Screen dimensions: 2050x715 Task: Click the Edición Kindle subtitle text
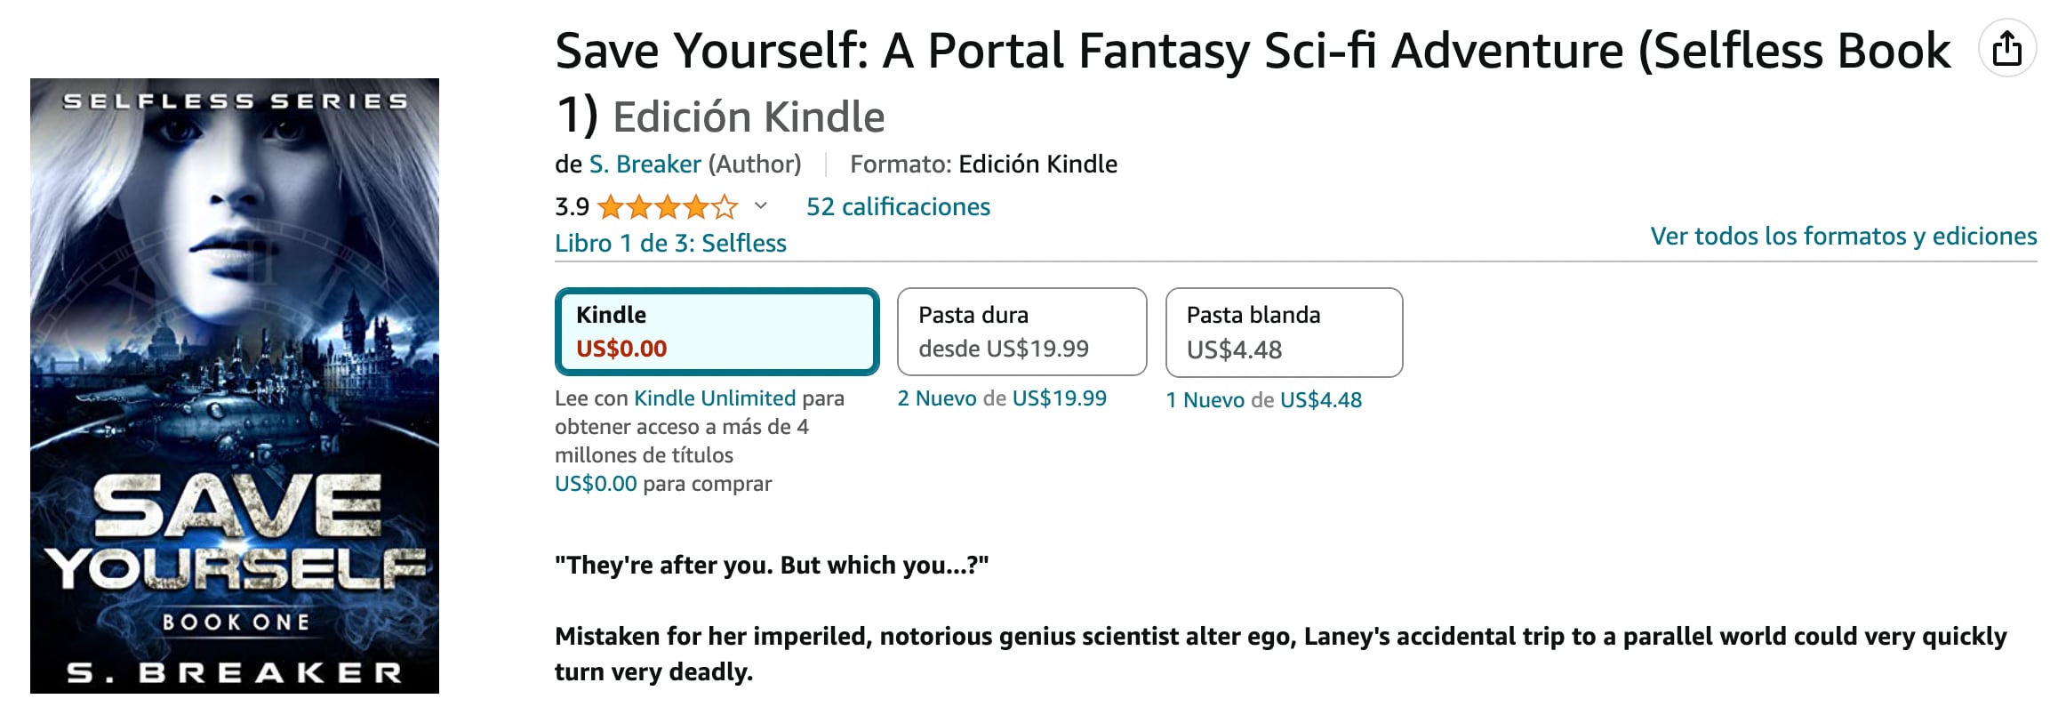pos(749,117)
